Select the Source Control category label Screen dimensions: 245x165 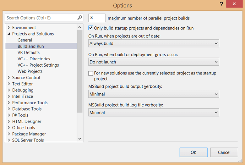point(26,78)
